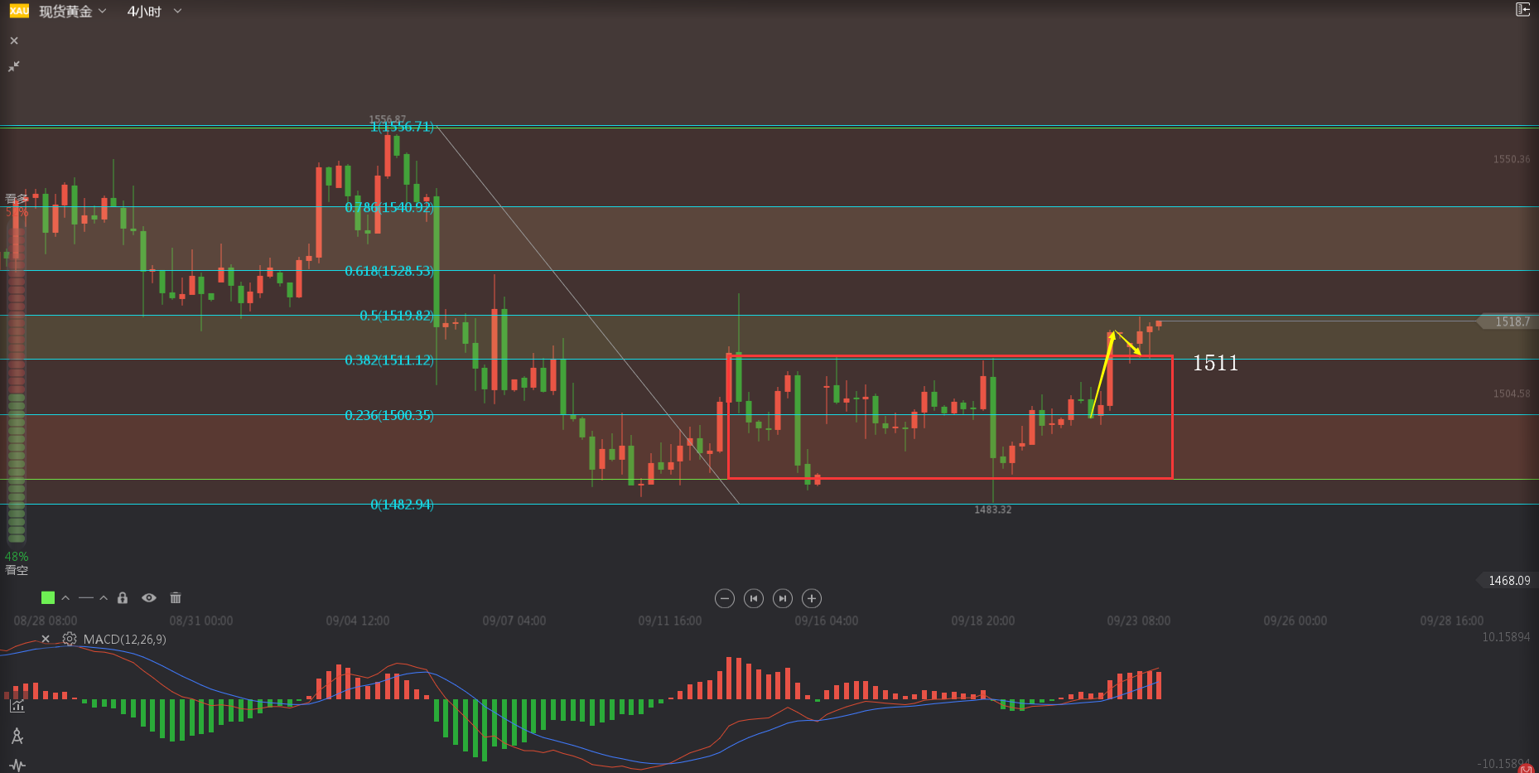Screen dimensions: 1539x773
Task: Click the waveform pulse icon at bottom-left
Action: 17,765
